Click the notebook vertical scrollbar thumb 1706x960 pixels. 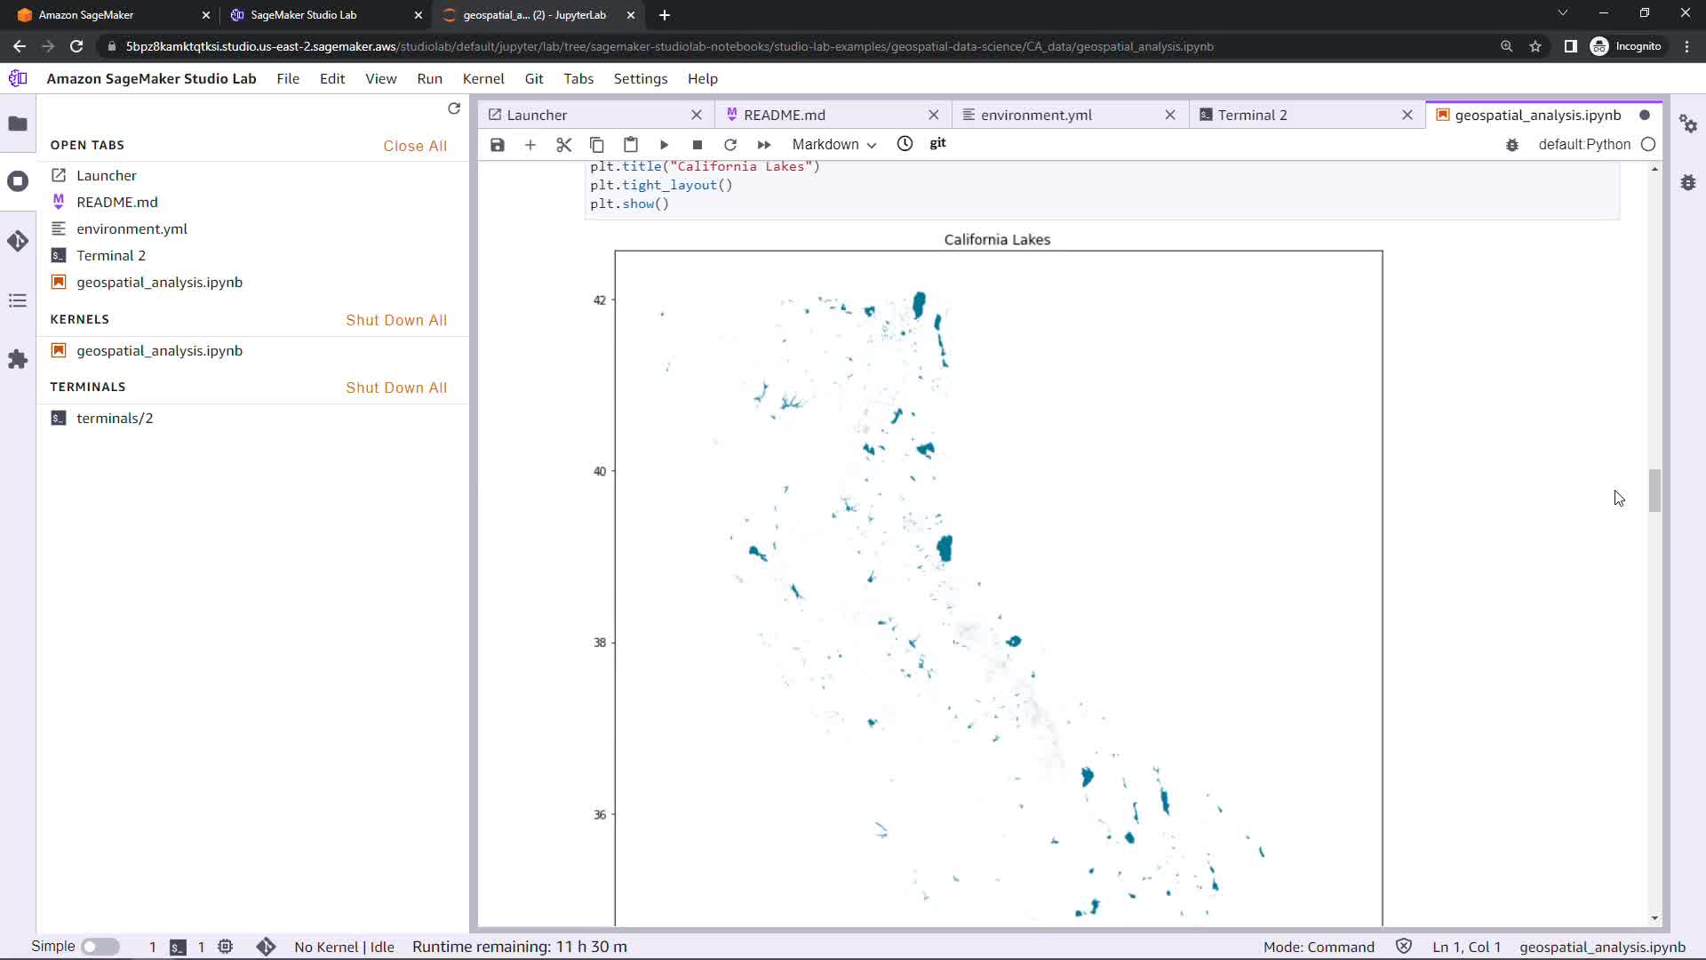pos(1654,490)
